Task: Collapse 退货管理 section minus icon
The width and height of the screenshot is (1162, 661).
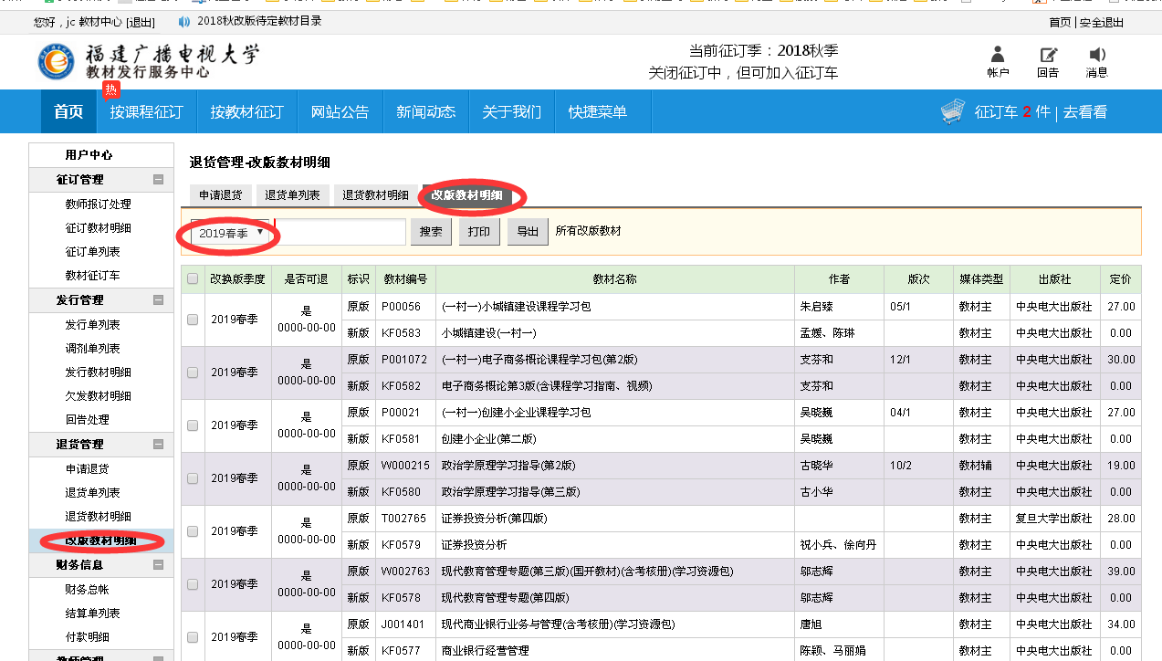Action: point(159,445)
